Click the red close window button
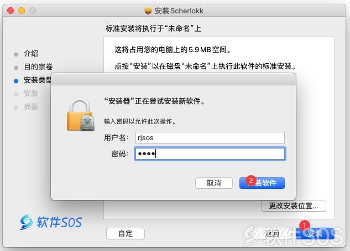Image resolution: width=350 pixels, height=251 pixels. click(x=11, y=11)
